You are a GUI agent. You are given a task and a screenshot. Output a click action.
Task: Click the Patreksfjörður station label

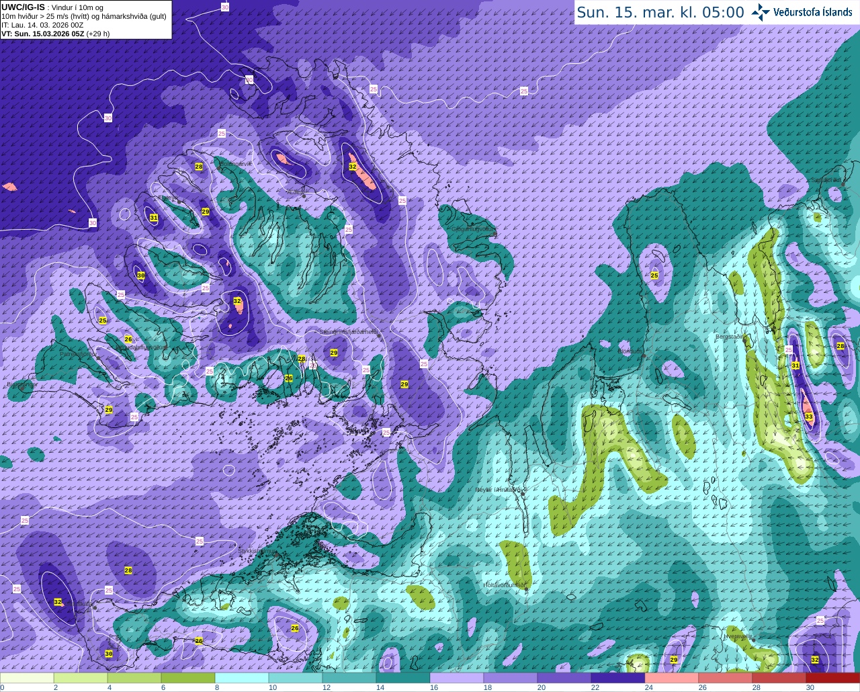(78, 353)
